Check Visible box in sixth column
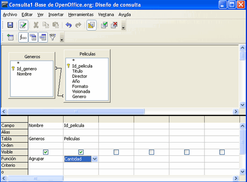The width and height of the screenshot is (247, 182). click(222, 152)
